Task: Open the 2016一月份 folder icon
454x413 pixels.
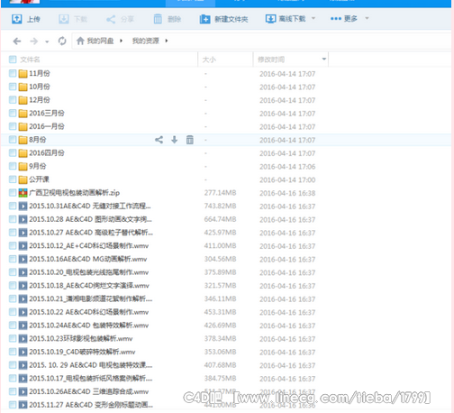Action: pos(23,126)
